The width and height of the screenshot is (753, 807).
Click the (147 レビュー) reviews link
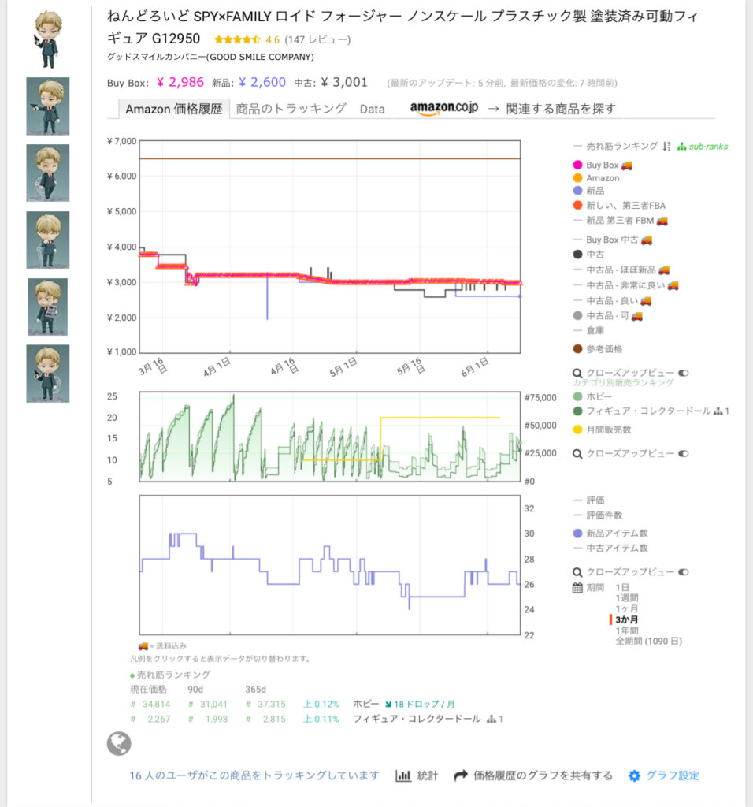pos(317,39)
